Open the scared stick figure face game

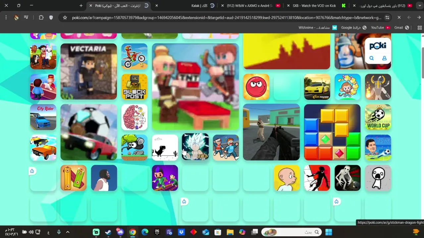378,178
